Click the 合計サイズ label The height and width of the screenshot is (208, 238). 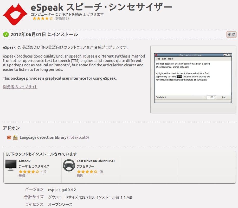(34, 197)
